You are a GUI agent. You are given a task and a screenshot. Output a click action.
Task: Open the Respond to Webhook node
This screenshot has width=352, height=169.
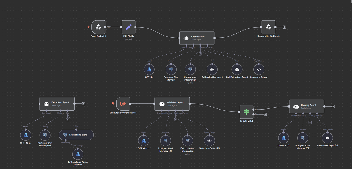pos(268,27)
